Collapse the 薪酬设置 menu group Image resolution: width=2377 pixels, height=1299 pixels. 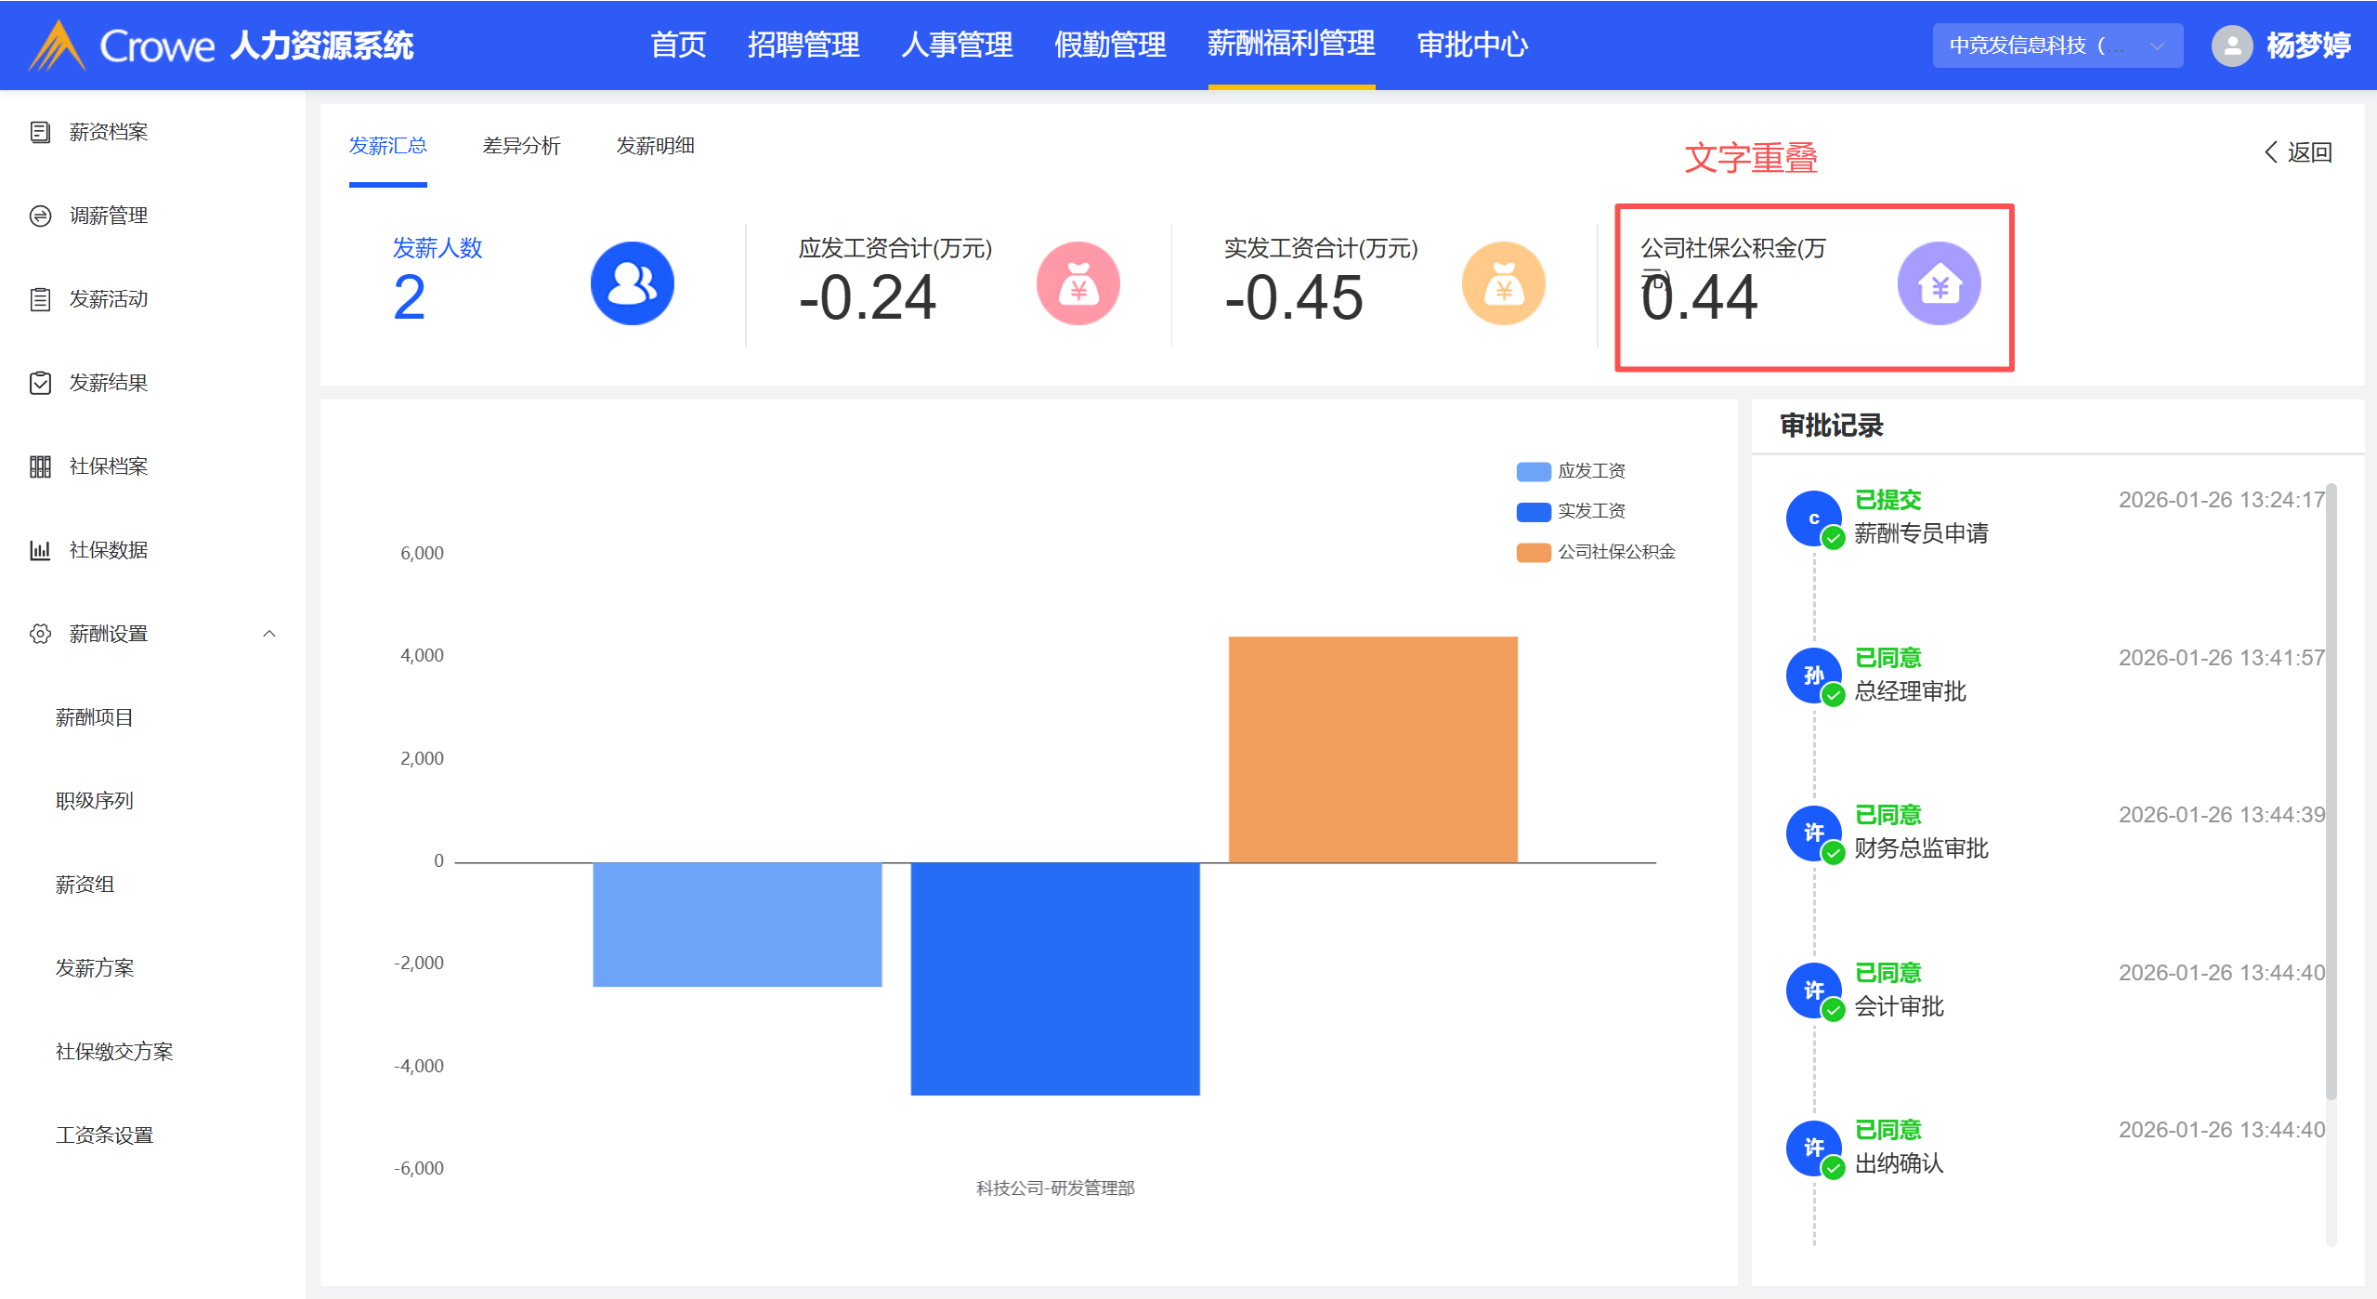pyautogui.click(x=269, y=634)
